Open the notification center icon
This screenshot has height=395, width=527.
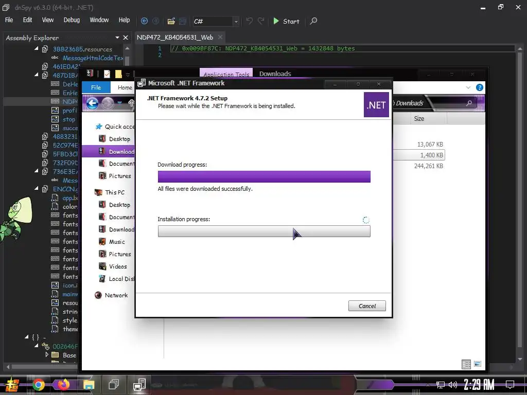[510, 384]
